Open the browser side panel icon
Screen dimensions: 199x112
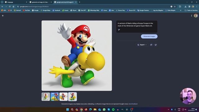pos(189,7)
